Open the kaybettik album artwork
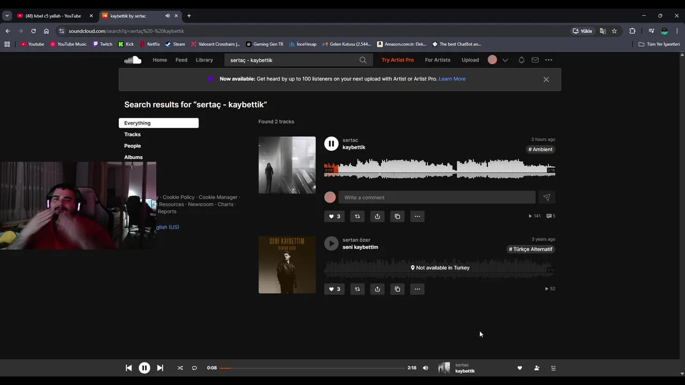The image size is (685, 385). click(287, 165)
